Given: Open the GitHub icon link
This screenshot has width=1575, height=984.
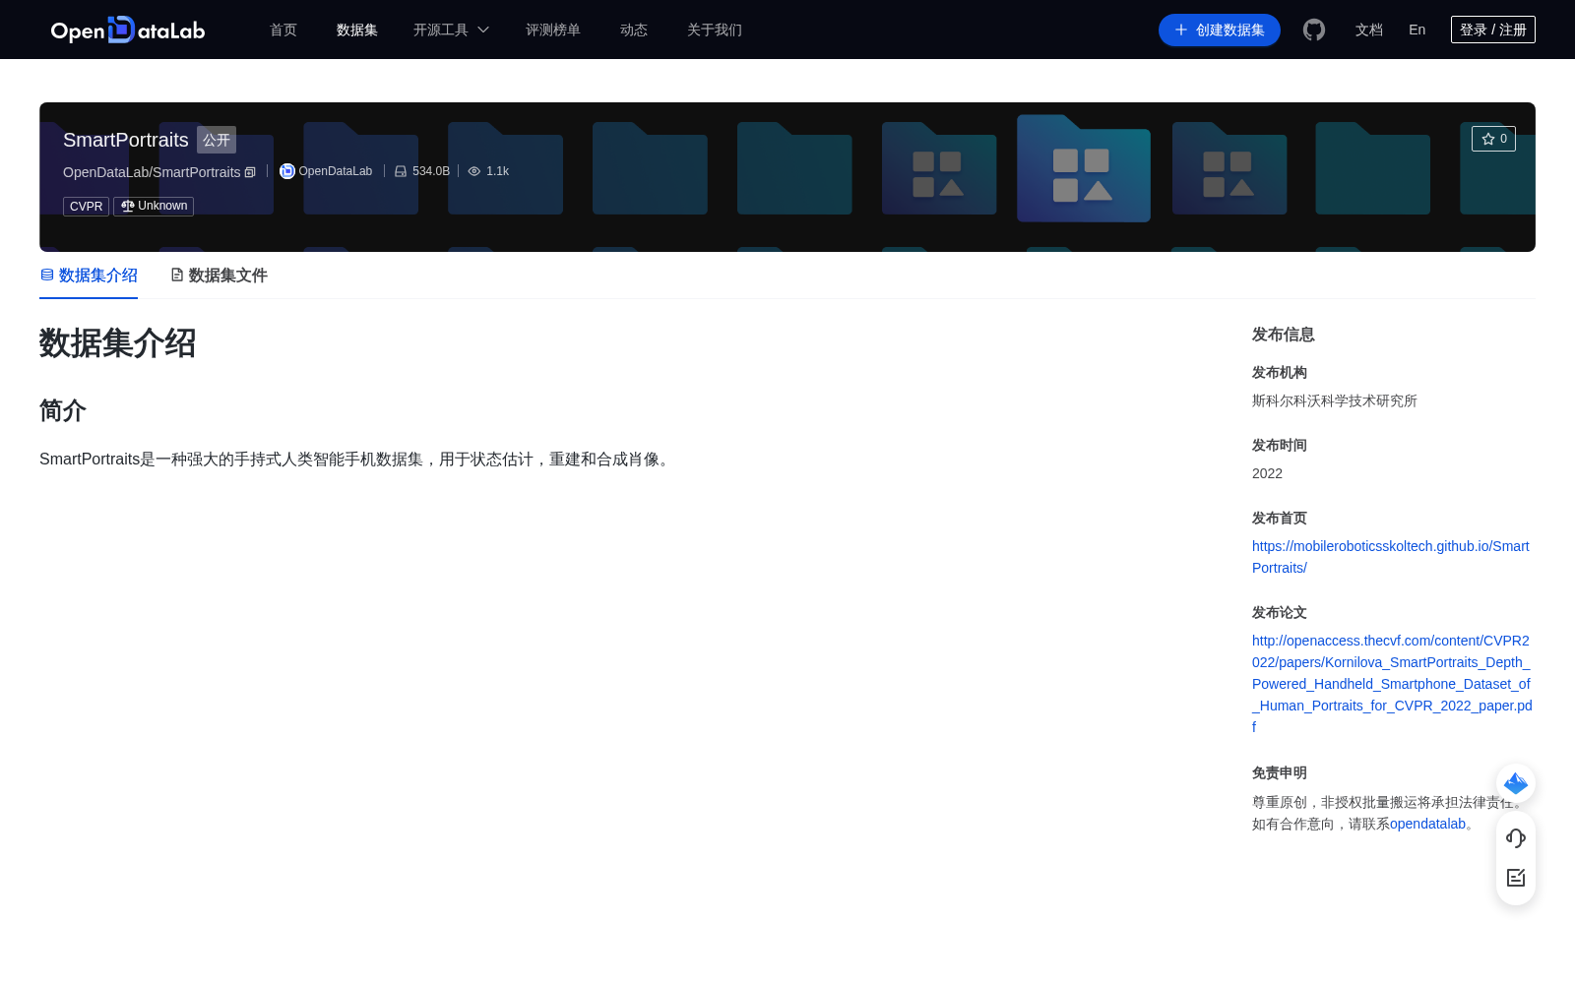Looking at the screenshot, I should click(1314, 30).
